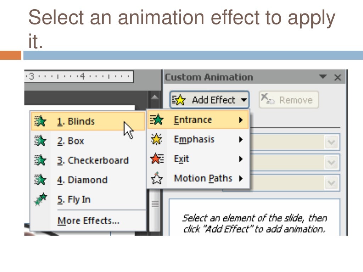Viewport: 363px width, 272px height.
Task: Click the Checkerboard effect star icon
Action: [40, 160]
